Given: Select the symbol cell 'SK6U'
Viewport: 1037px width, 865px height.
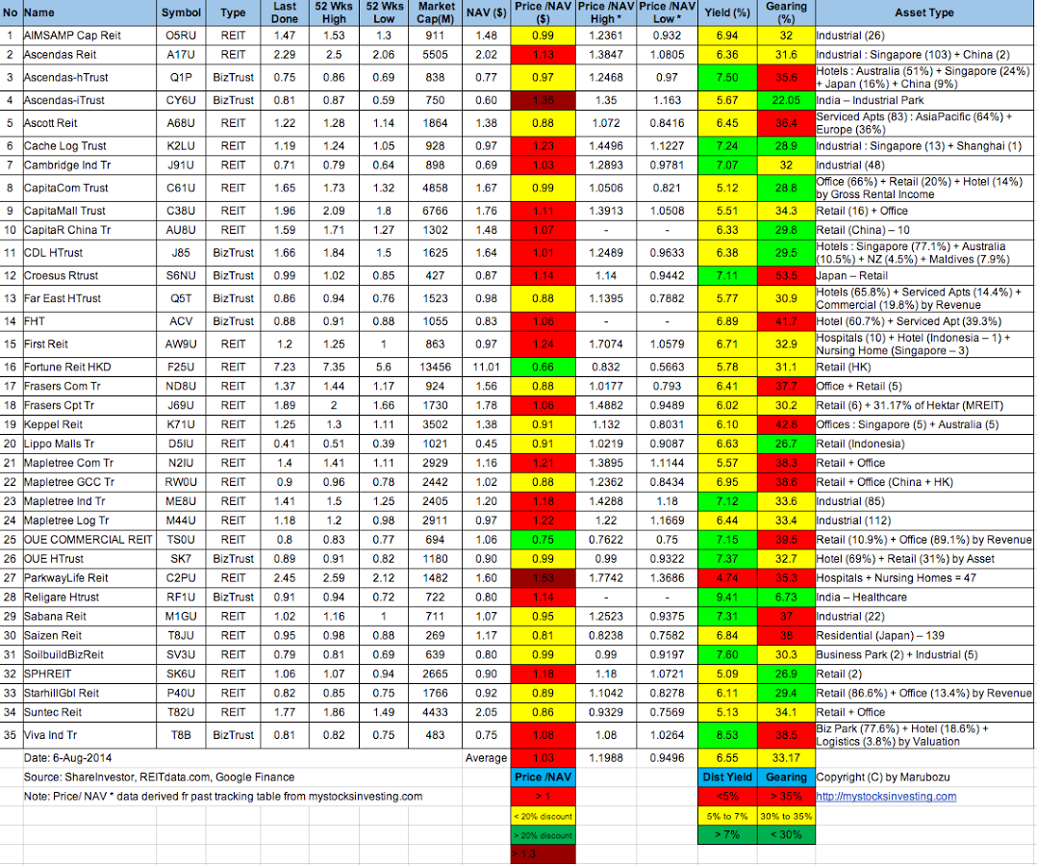Looking at the screenshot, I should tap(181, 674).
